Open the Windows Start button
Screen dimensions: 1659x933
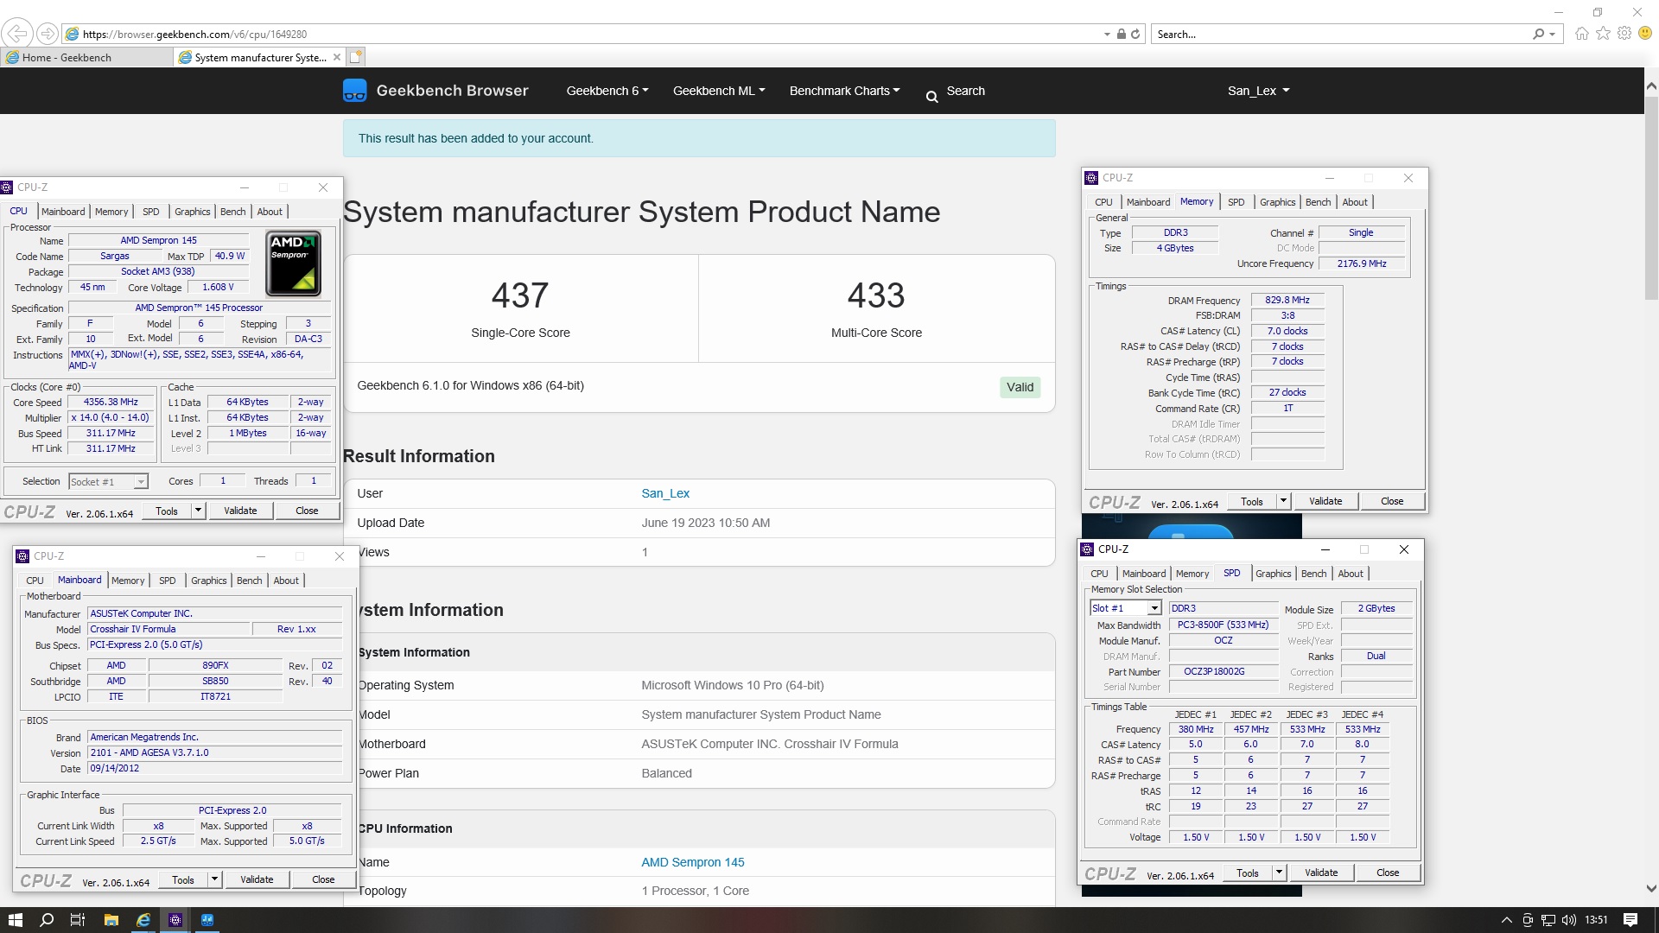15,920
